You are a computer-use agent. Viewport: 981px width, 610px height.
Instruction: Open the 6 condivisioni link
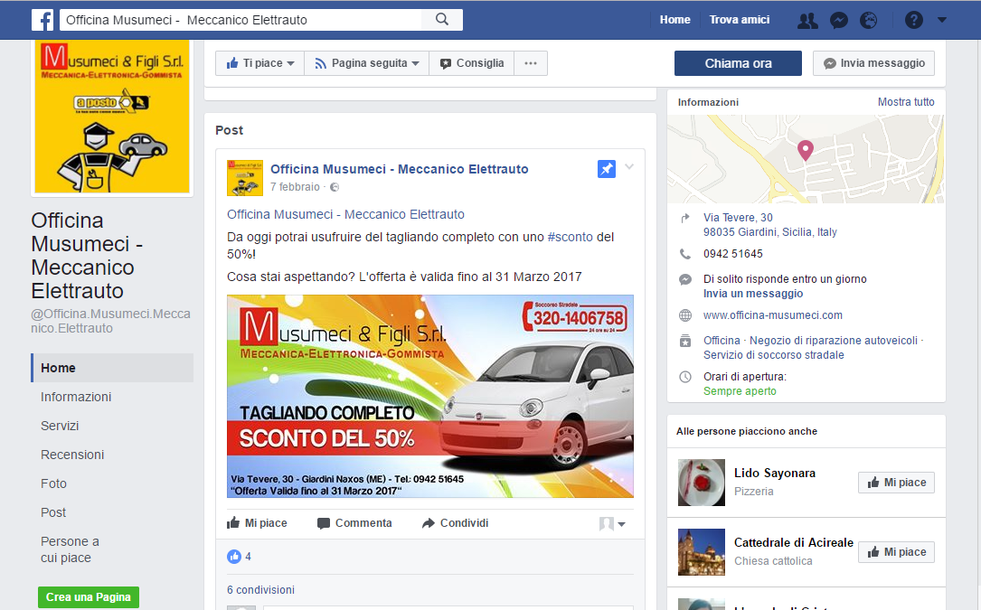(260, 590)
